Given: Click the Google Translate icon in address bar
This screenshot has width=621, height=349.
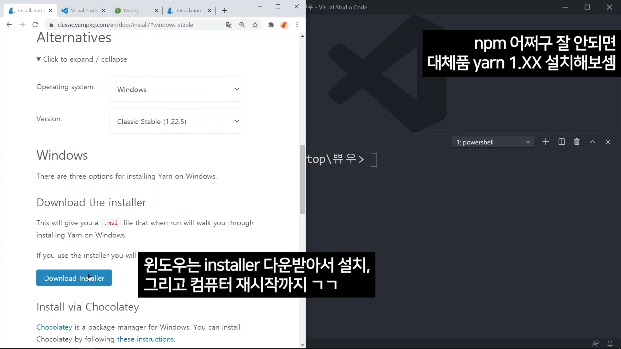Looking at the screenshot, I should tap(229, 25).
